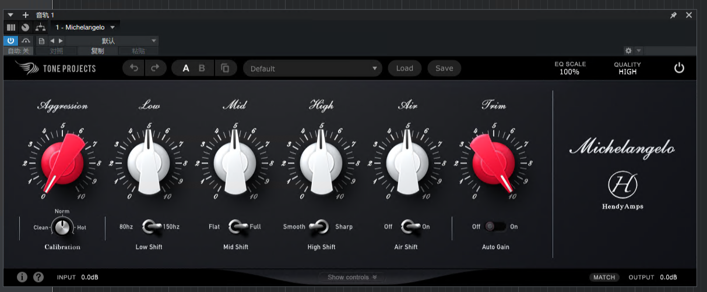Redo change in Michelangelo
707x292 pixels.
155,68
